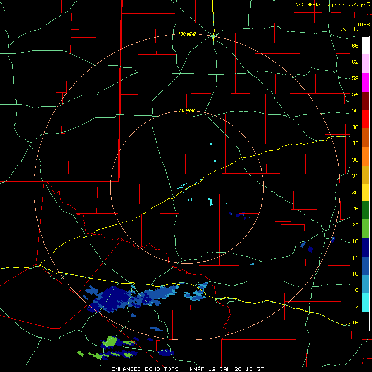
Task: Click the "18" legend value
Action: (355, 241)
